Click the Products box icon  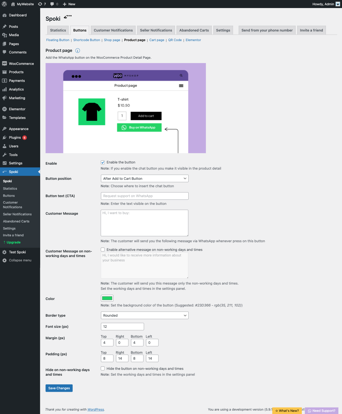pos(5,72)
